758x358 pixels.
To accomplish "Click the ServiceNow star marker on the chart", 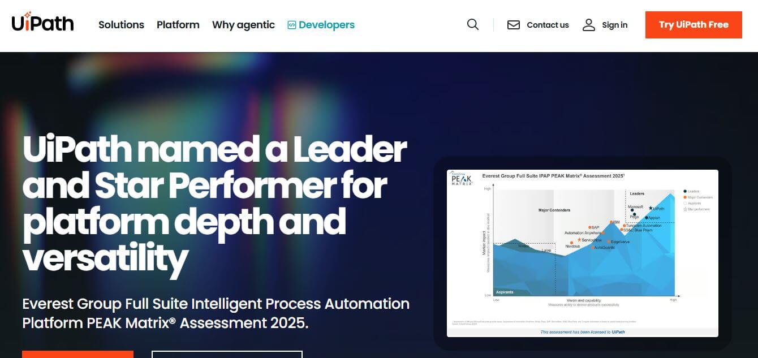I will tap(580, 240).
